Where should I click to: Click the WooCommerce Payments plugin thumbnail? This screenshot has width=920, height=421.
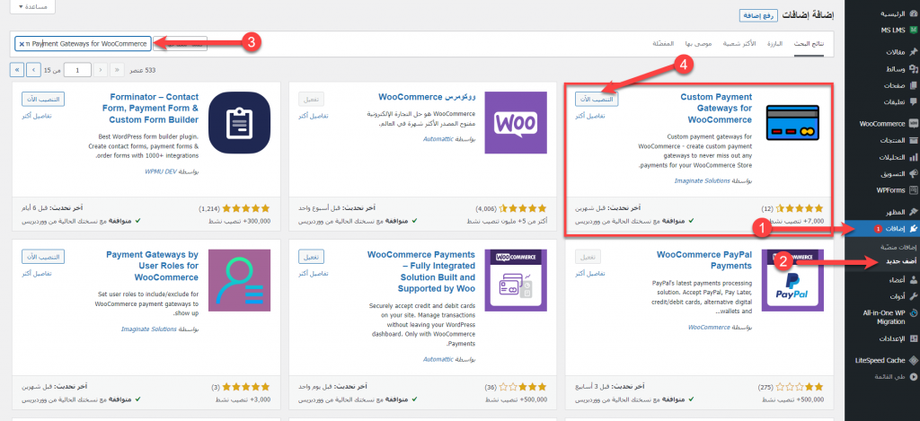pos(516,280)
